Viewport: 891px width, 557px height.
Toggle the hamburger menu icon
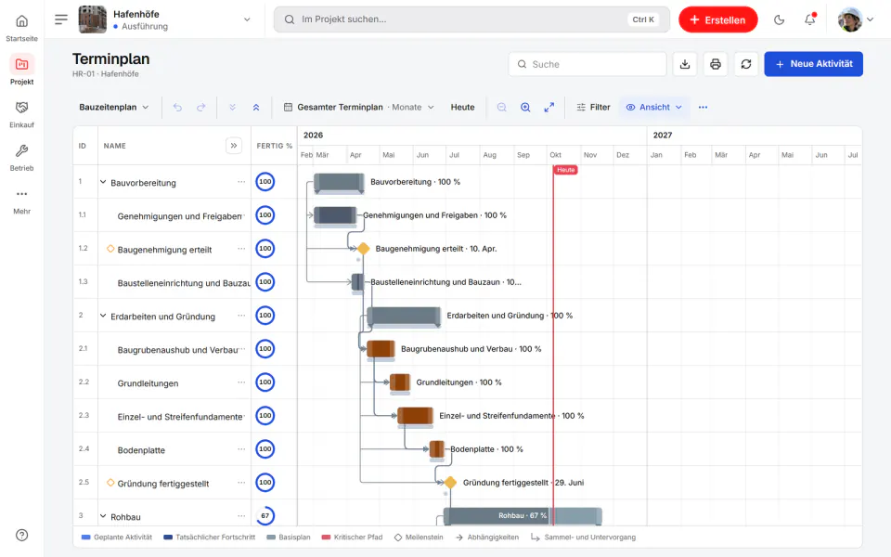[61, 19]
